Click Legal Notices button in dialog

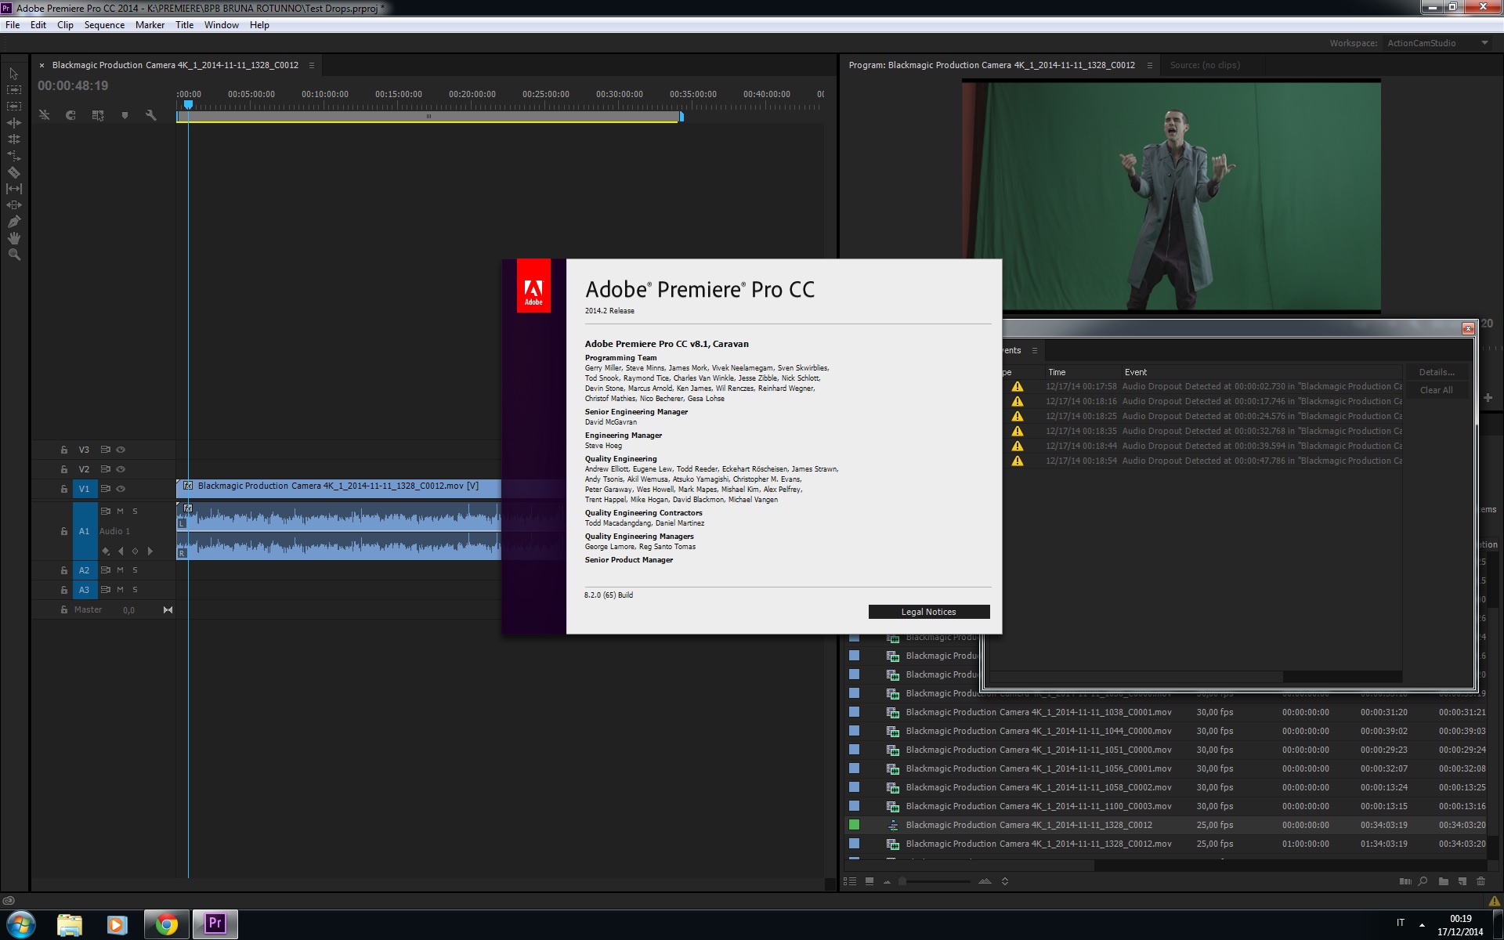[928, 611]
